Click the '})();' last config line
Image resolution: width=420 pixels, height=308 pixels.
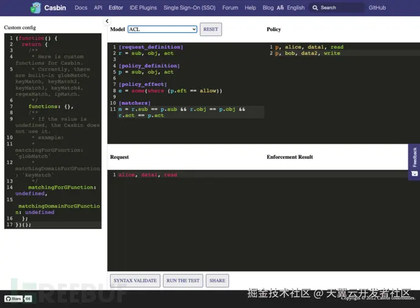click(23, 225)
